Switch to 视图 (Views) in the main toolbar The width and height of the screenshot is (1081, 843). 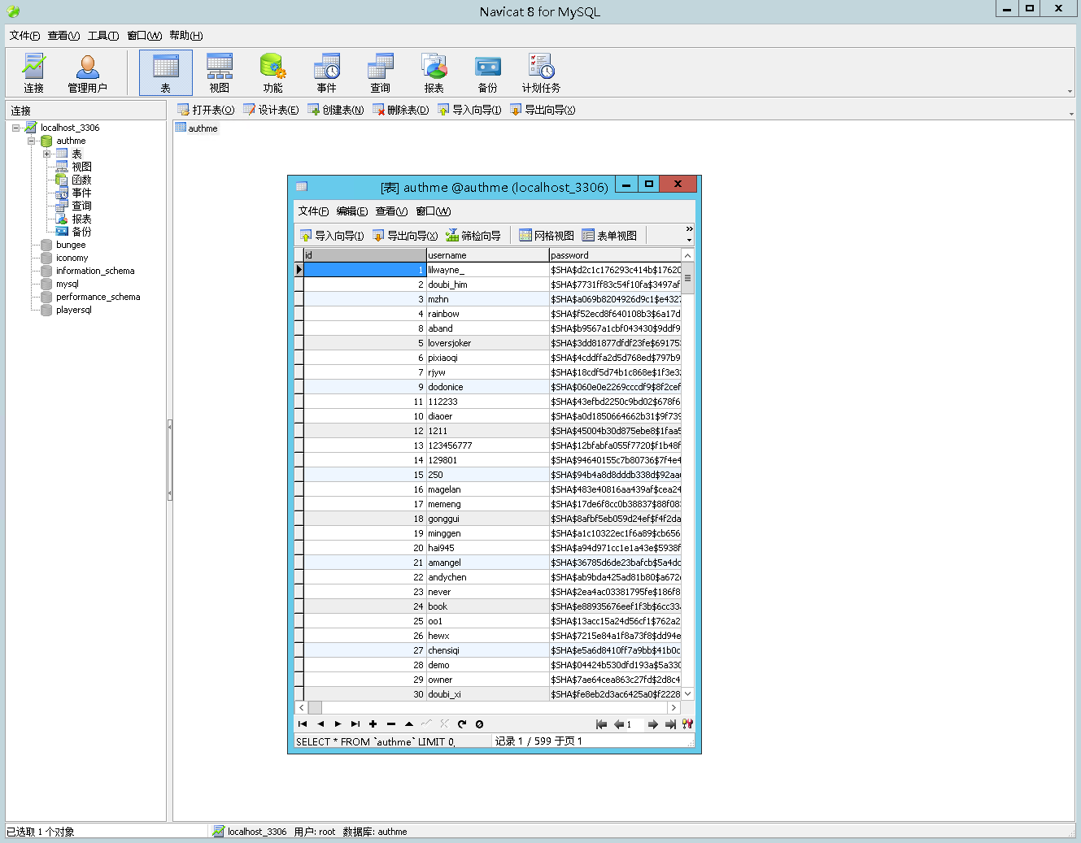pyautogui.click(x=219, y=73)
